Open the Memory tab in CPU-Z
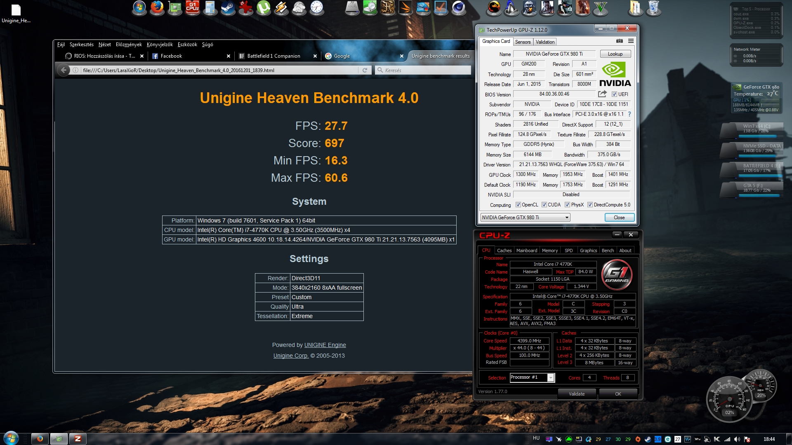792x445 pixels. (550, 251)
